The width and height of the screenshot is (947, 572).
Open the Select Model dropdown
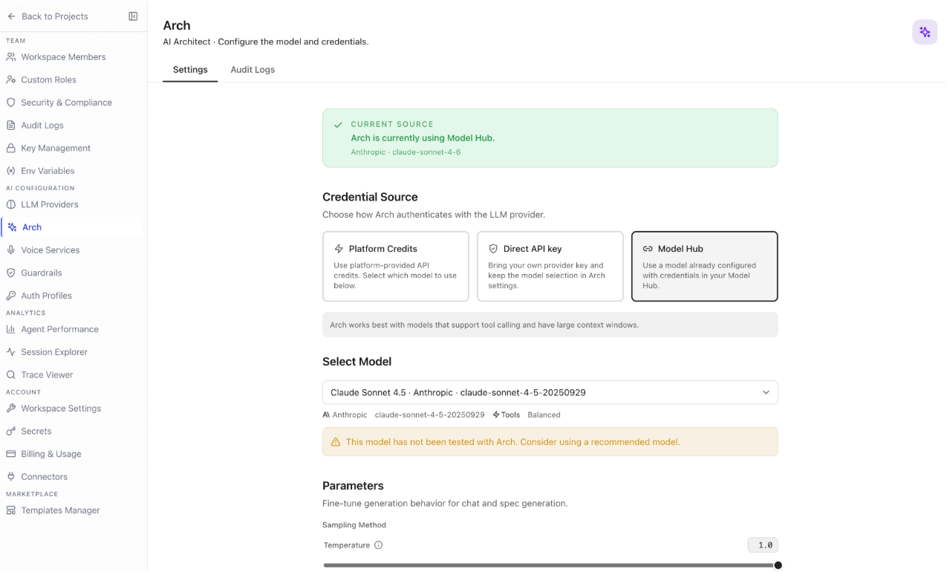550,392
